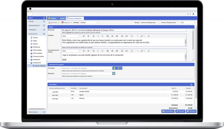Switch to the Tienda tab

(52, 18)
